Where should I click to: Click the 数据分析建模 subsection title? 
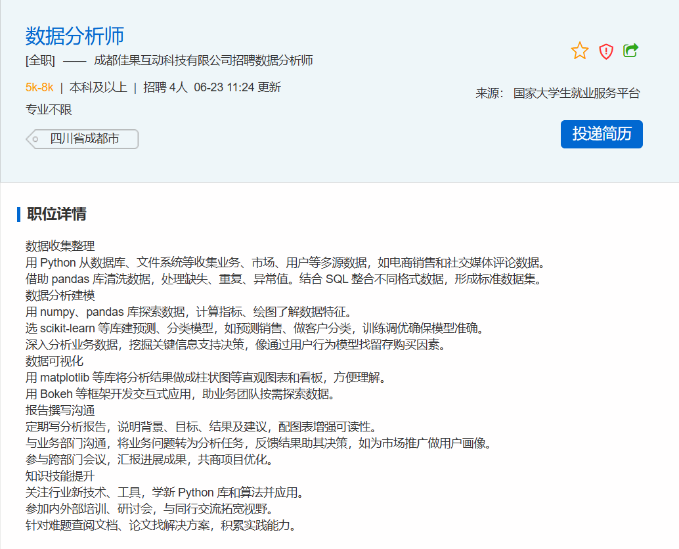pos(60,296)
